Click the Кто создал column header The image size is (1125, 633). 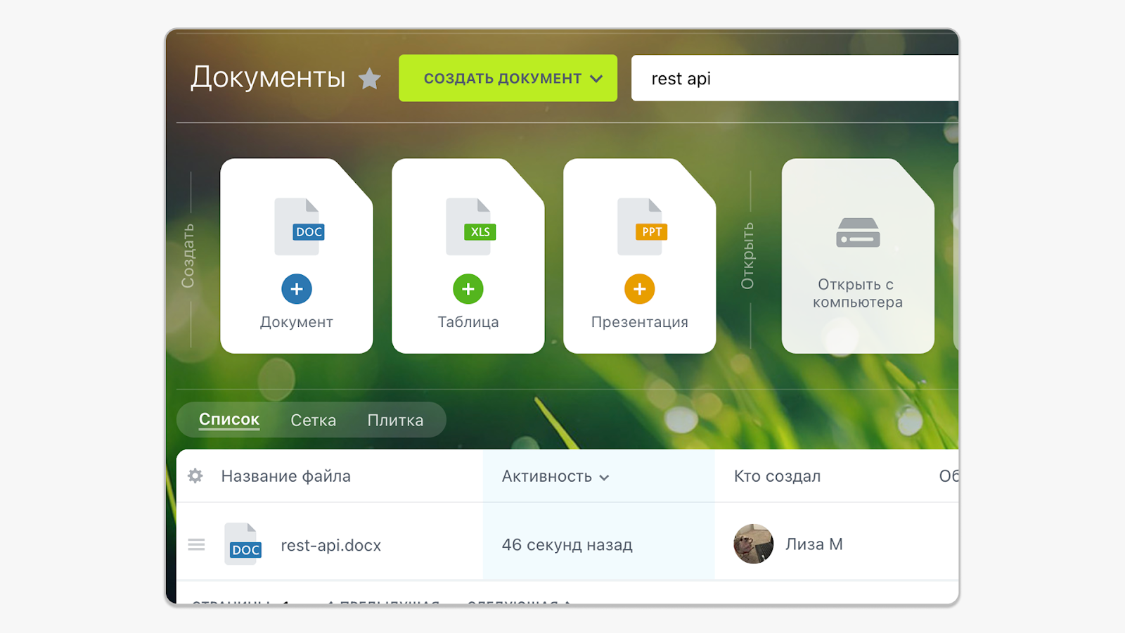pos(778,476)
